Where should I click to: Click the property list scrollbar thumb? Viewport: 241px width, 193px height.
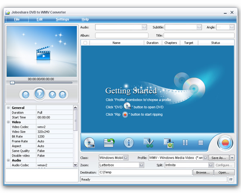tap(75, 120)
